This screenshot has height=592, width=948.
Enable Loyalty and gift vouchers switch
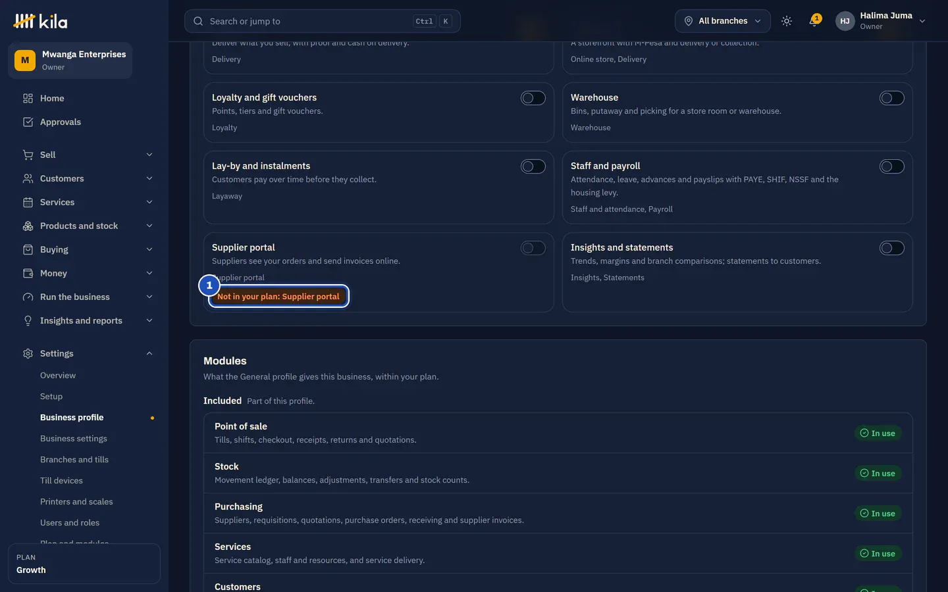pos(533,98)
